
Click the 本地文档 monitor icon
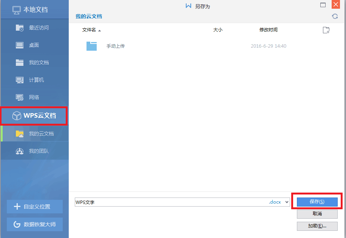tap(17, 10)
